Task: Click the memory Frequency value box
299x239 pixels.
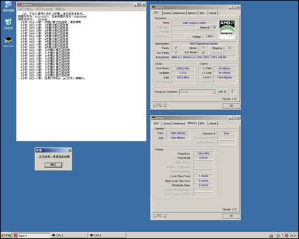Action: (x=203, y=153)
